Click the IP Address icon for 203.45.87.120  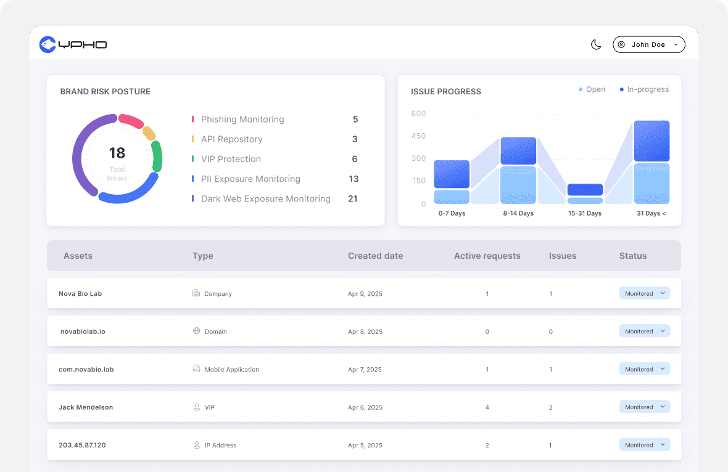click(x=196, y=445)
